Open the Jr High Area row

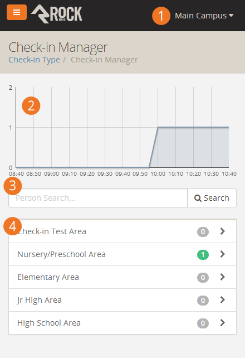click(x=122, y=300)
